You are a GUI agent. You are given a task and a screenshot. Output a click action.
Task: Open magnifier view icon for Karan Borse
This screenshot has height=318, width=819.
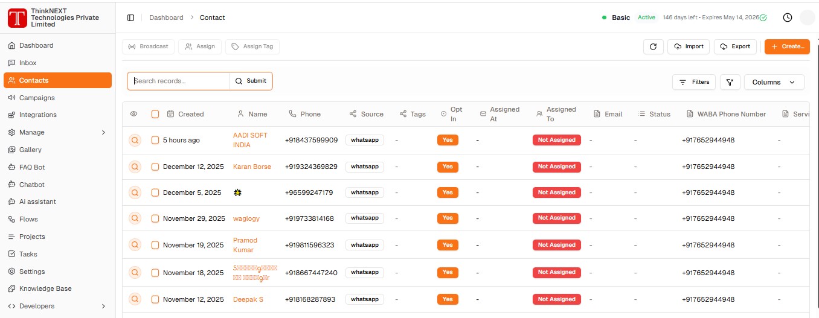coord(135,167)
